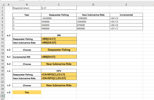
Task: Select cell with 440000
Action: point(59,22)
